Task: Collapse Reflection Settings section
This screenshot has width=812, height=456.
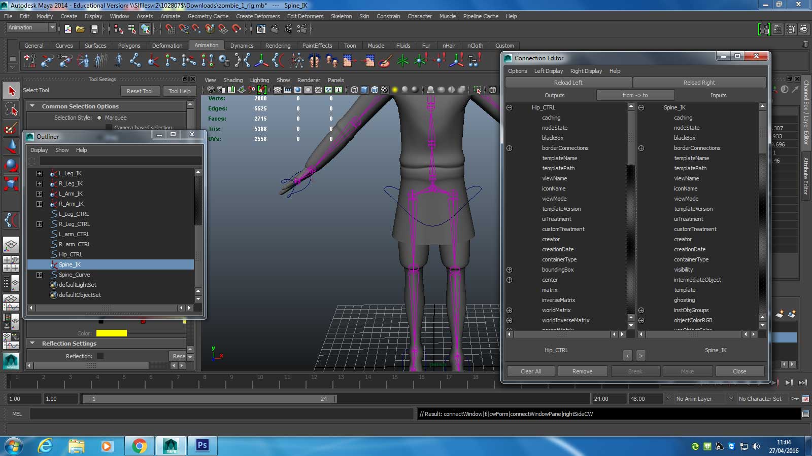Action: [x=32, y=344]
